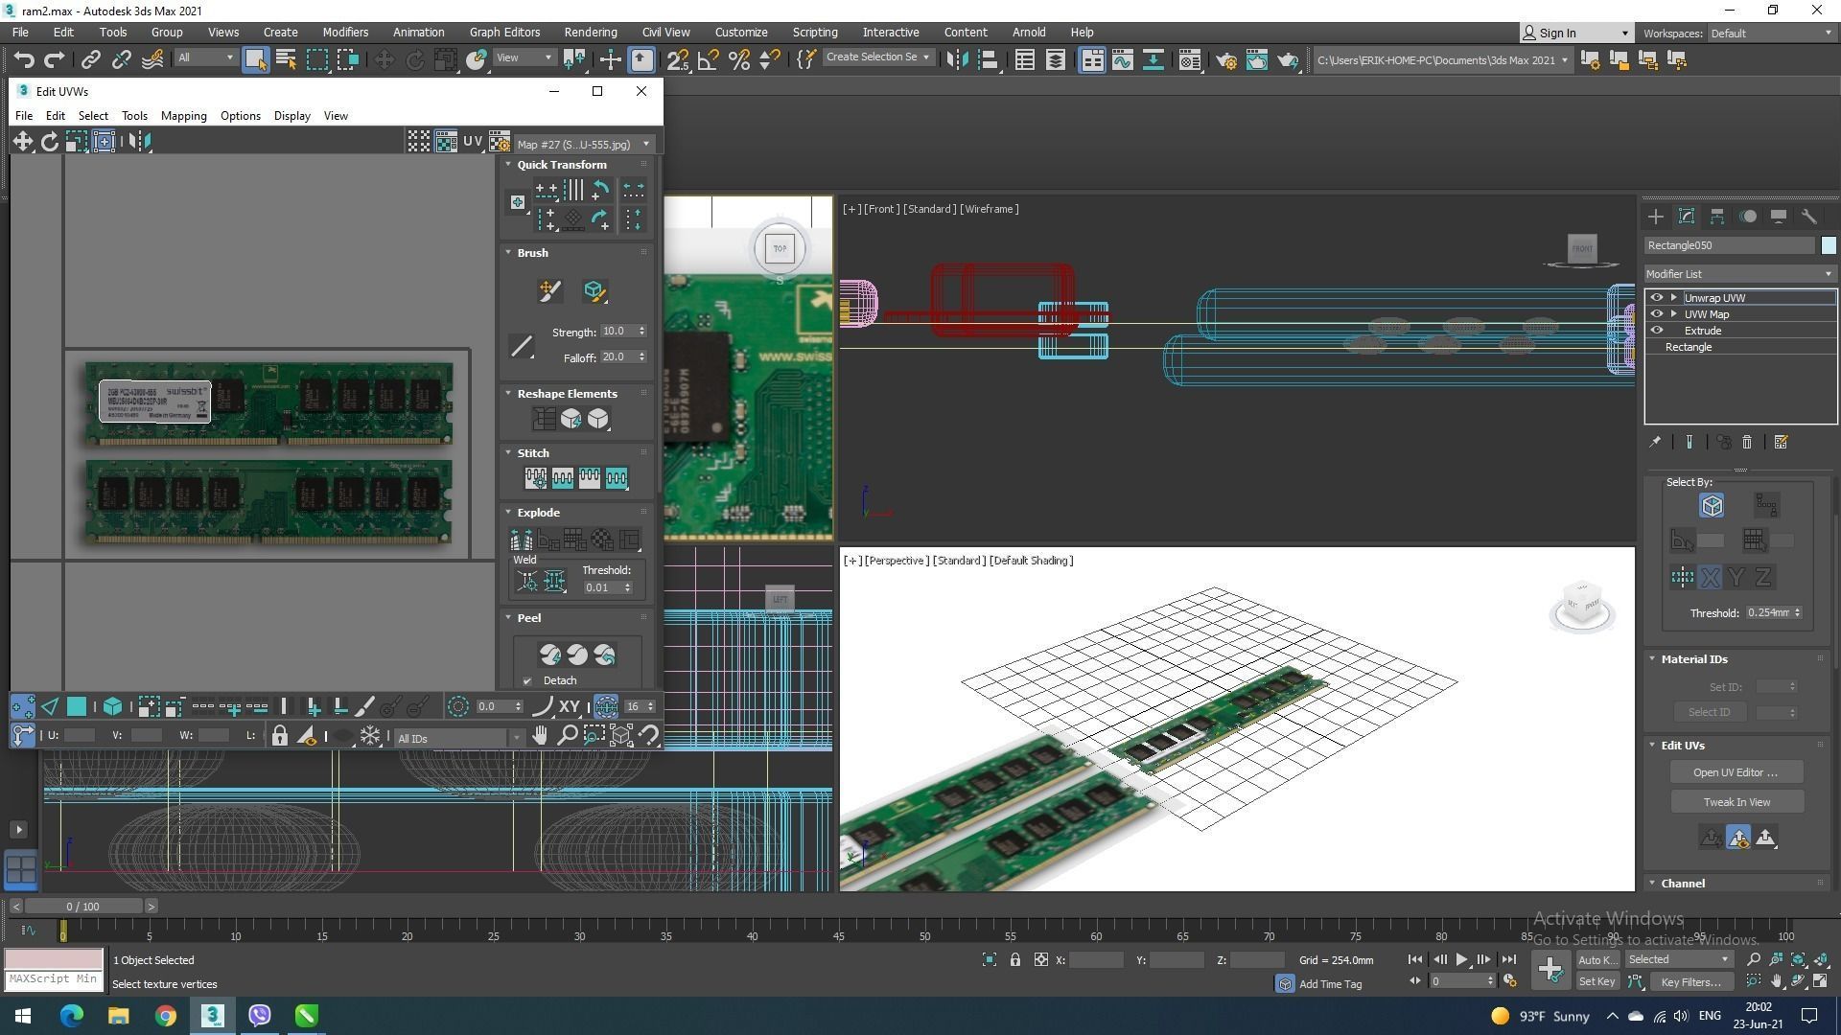Open the Utilities wrench panel tab

pos(1809,217)
